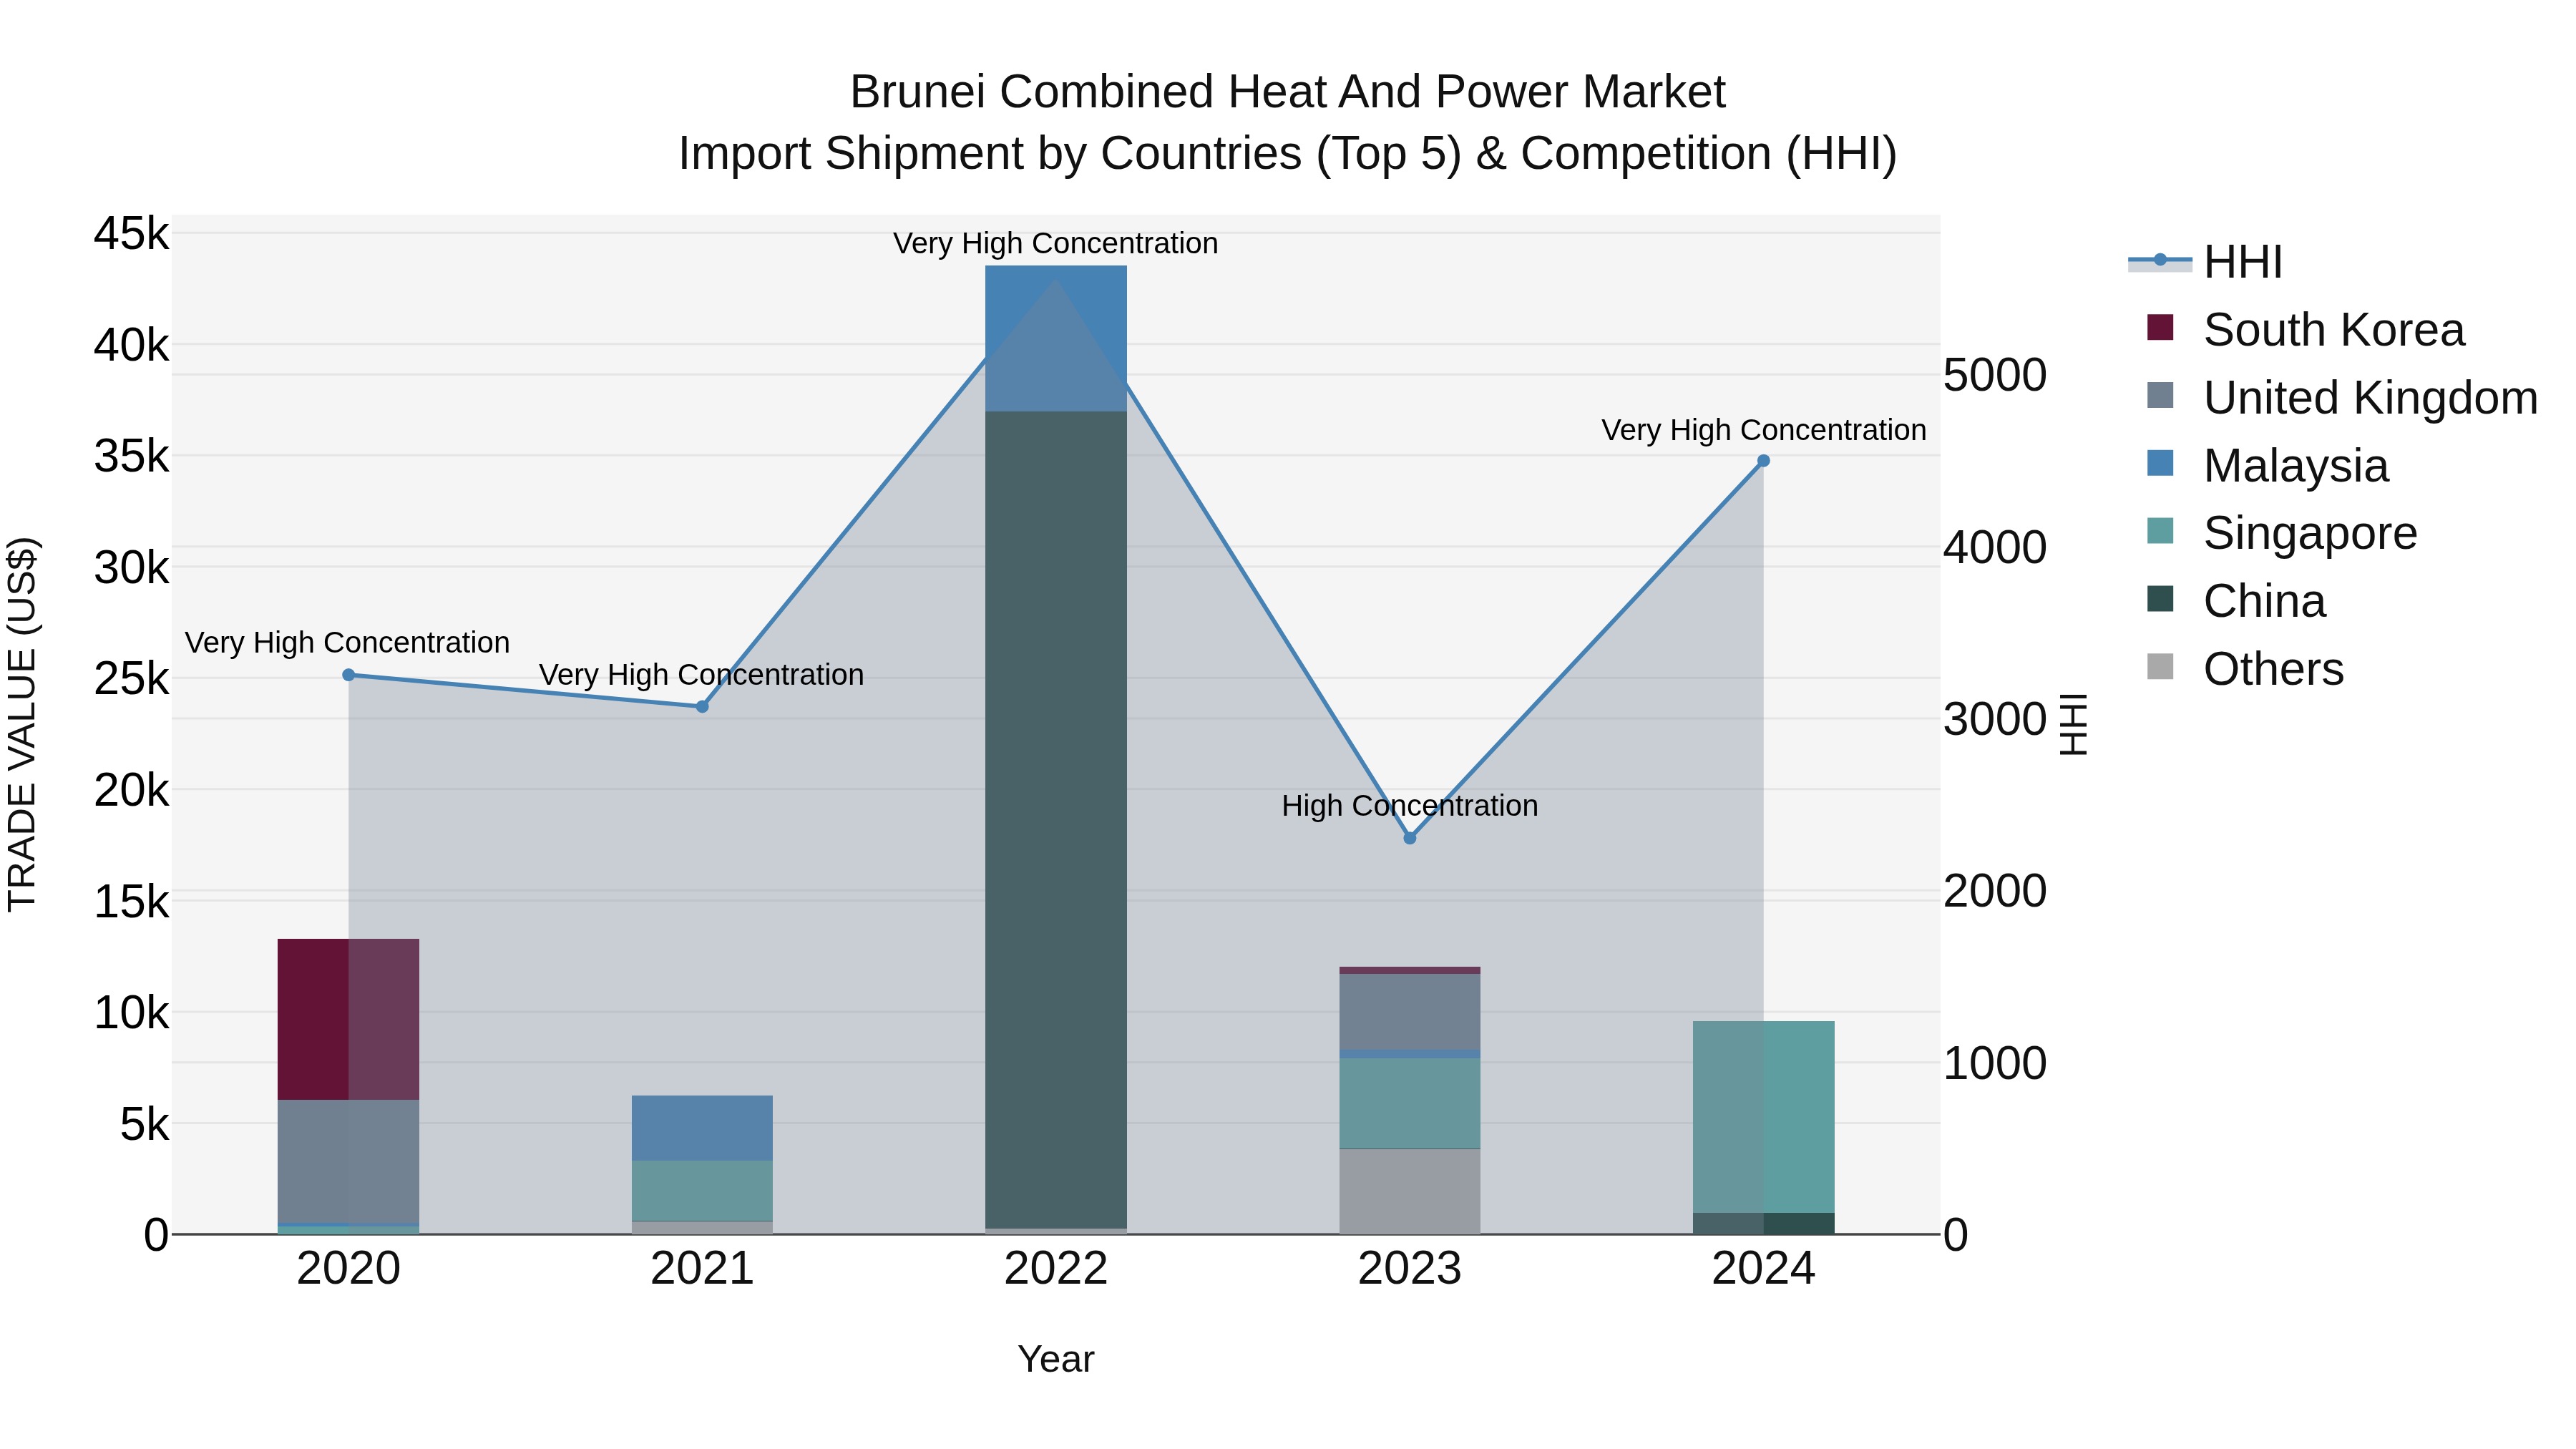
Task: Click the United Kingdom bar segment for 2020
Action: pyautogui.click(x=348, y=1162)
